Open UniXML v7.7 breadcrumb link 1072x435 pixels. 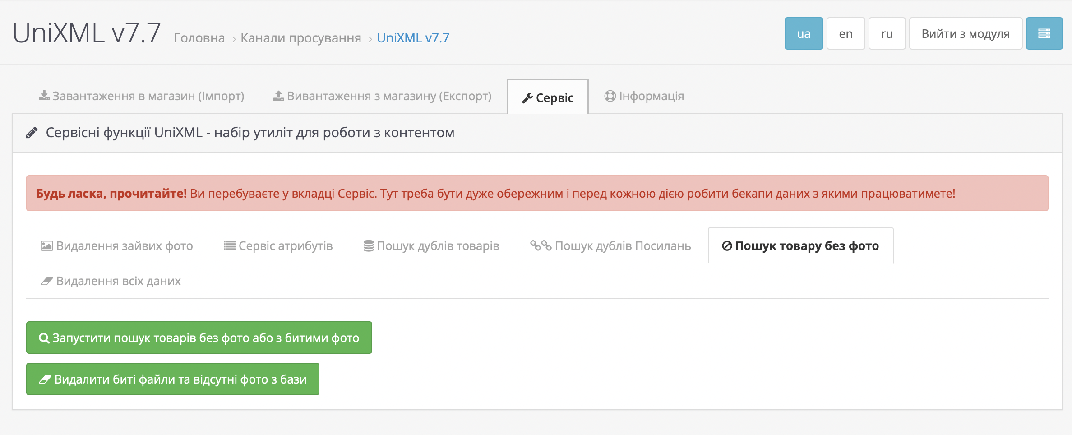pos(413,38)
